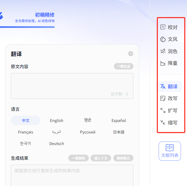187x186 pixels.
Task: Click the 一键生成 generate button
Action: point(123,66)
